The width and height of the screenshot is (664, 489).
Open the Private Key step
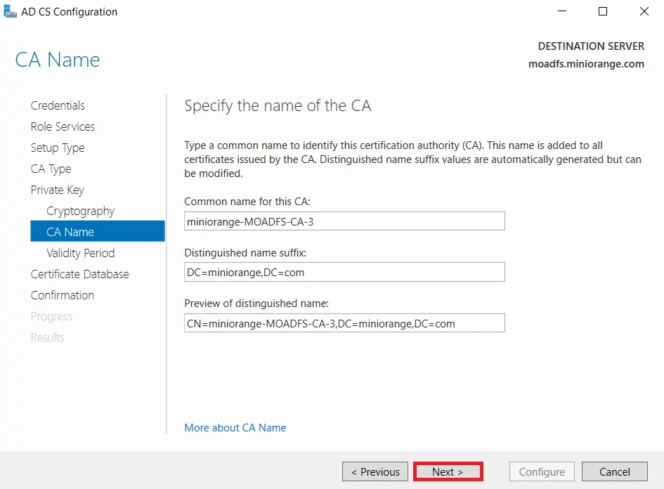57,190
